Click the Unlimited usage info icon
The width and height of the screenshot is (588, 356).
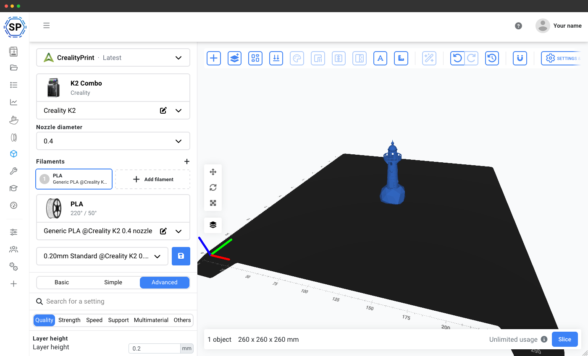[544, 340]
